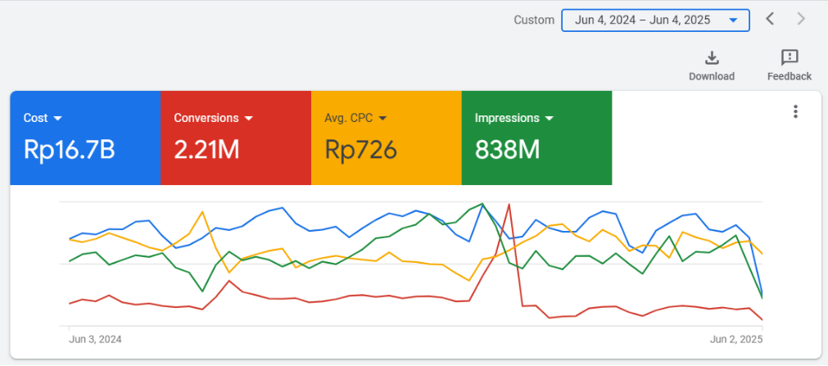Open the three-dot more options menu
Image resolution: width=828 pixels, height=366 pixels.
pyautogui.click(x=795, y=112)
